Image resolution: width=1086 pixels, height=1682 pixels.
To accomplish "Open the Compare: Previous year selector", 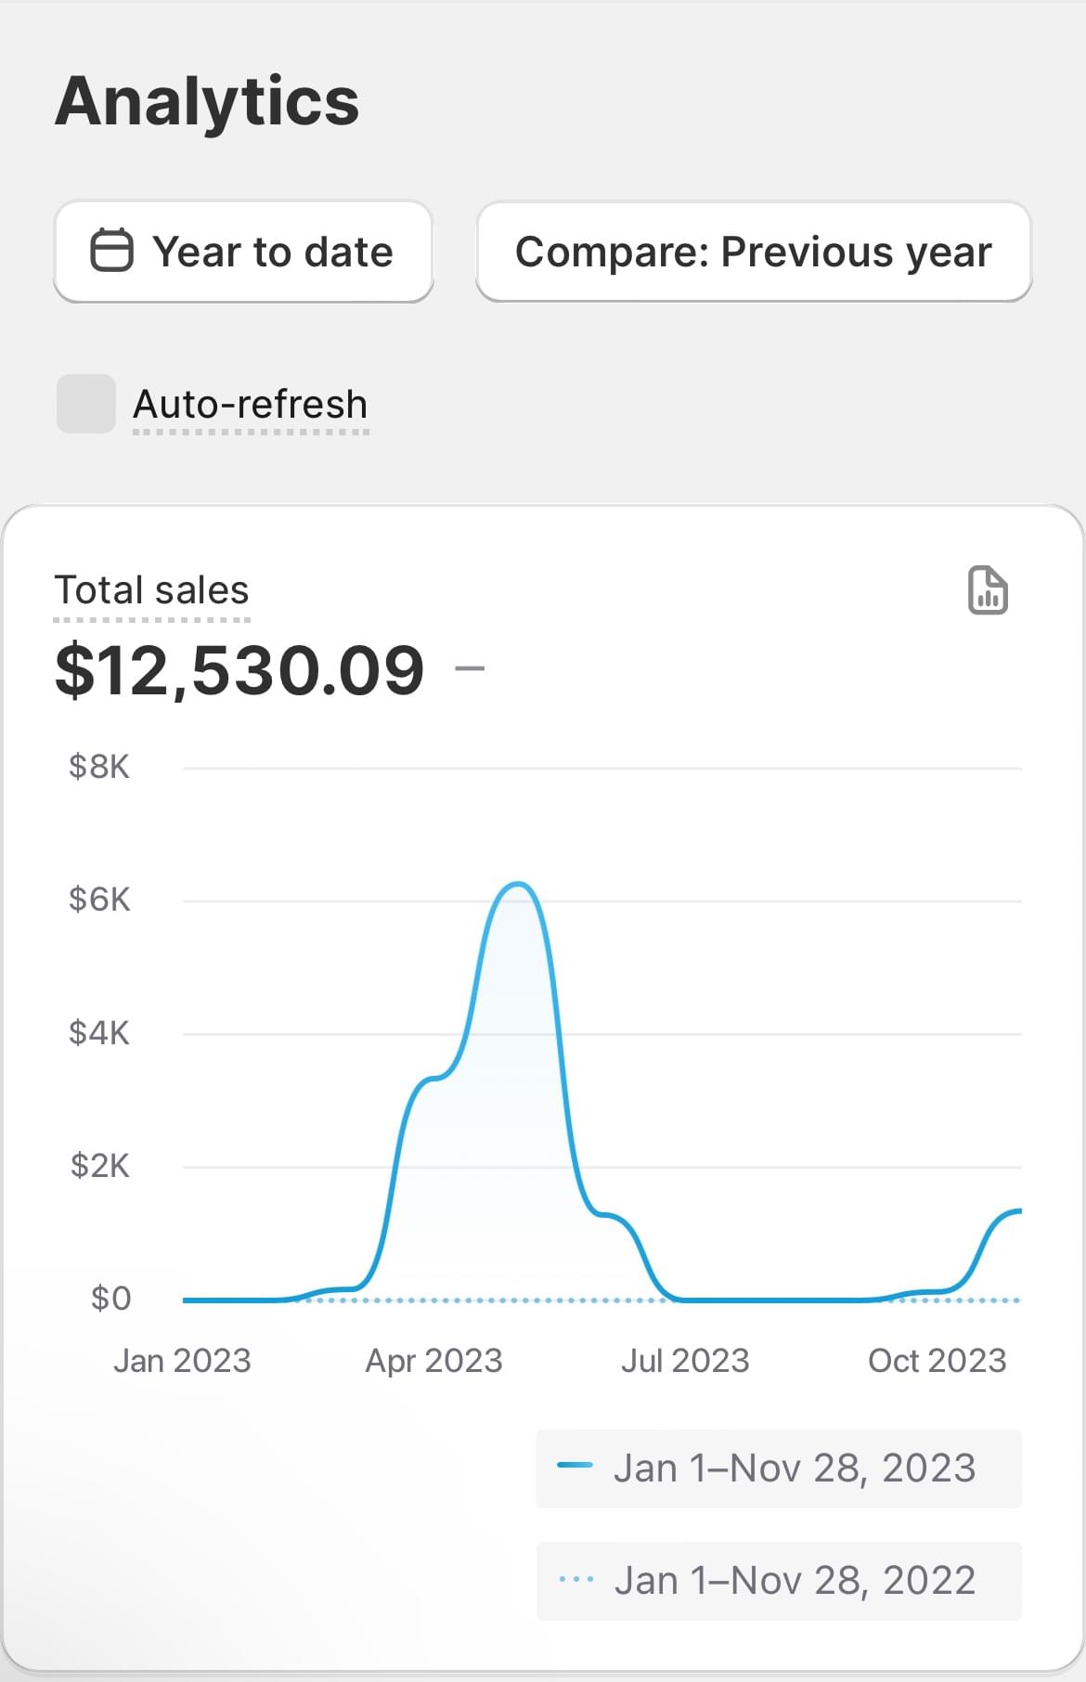I will coord(753,252).
